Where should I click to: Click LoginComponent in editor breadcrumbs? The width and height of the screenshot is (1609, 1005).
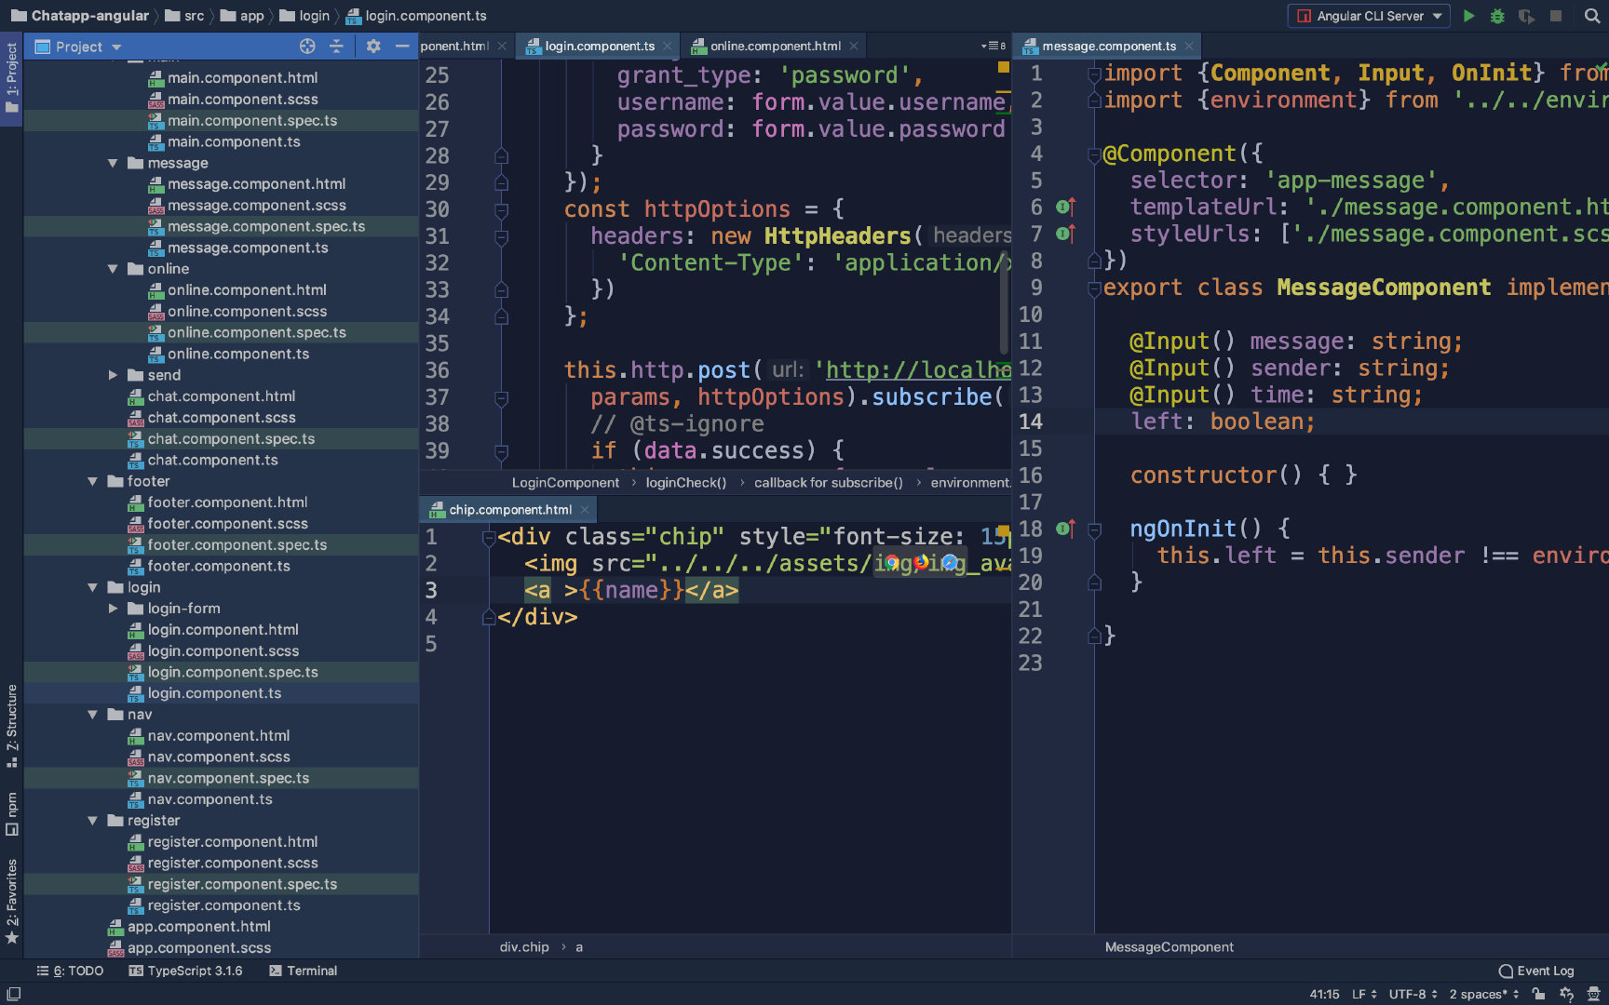tap(565, 482)
